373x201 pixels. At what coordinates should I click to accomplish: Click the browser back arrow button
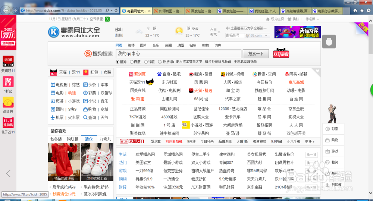click(6, 10)
